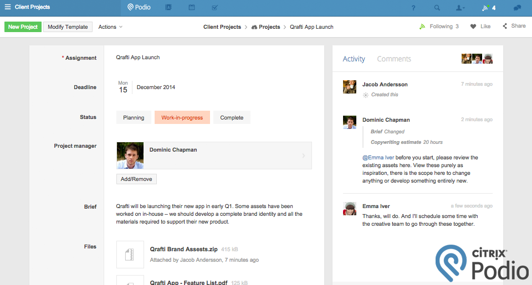Select the Activity tab

click(x=354, y=59)
